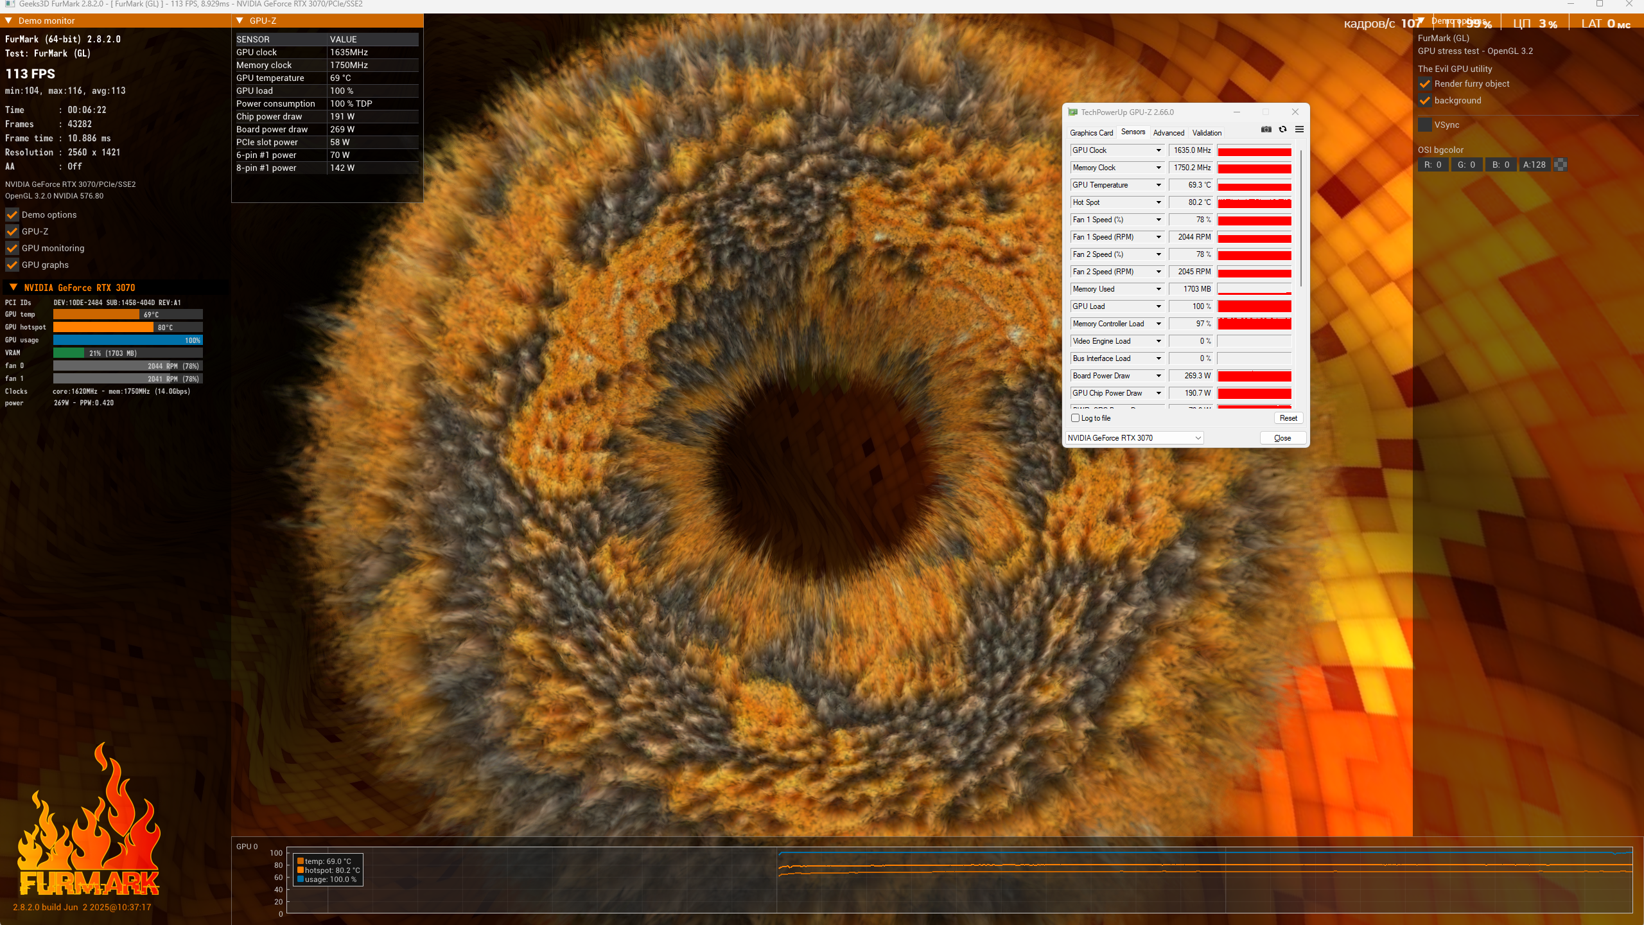Open the Bus Interface Load dropdown
Viewport: 1644px width, 925px height.
[1159, 358]
